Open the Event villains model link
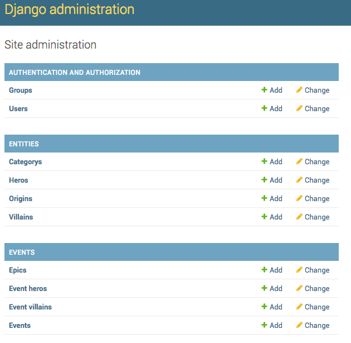Image resolution: width=351 pixels, height=343 pixels. [x=30, y=307]
